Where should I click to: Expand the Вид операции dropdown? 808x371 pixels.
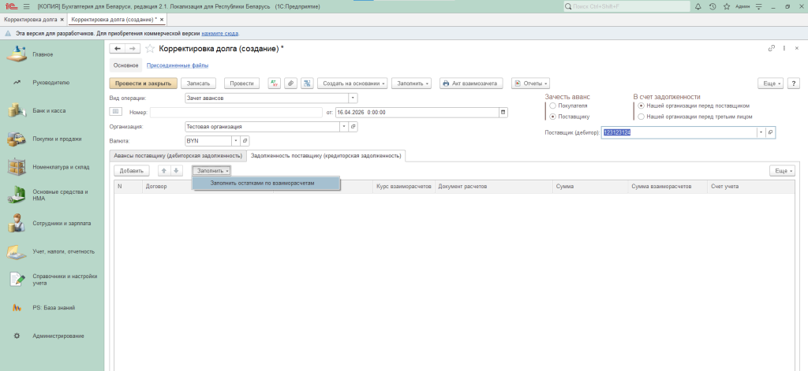(x=353, y=98)
